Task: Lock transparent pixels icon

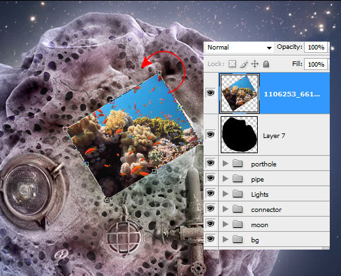Action: (x=232, y=64)
